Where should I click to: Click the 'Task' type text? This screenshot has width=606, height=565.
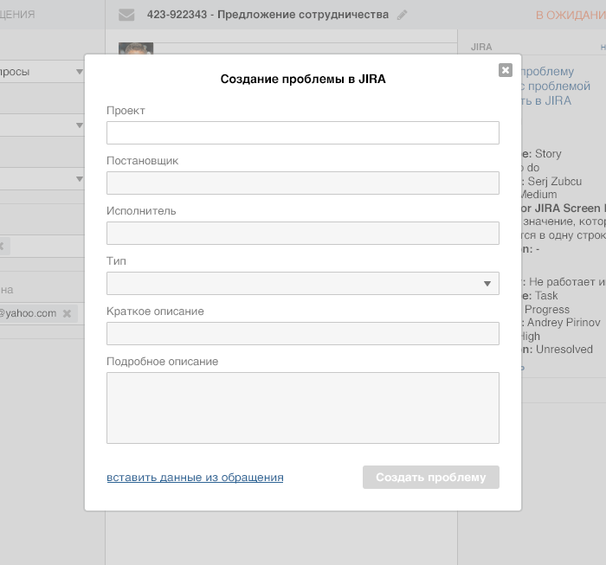546,296
